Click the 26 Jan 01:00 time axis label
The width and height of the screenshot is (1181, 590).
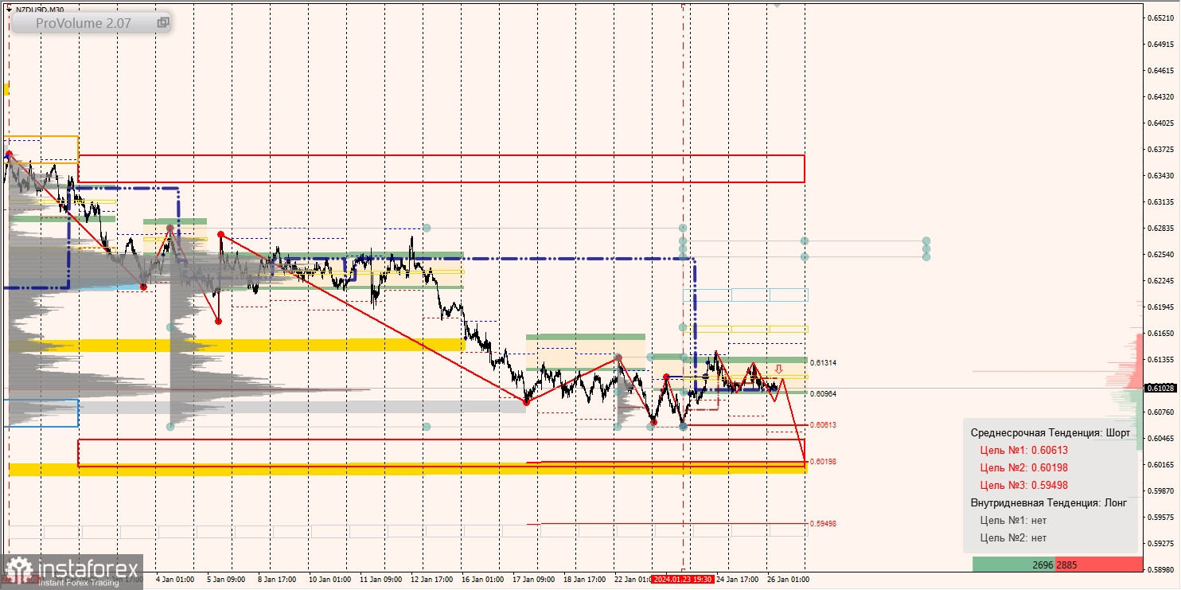789,580
